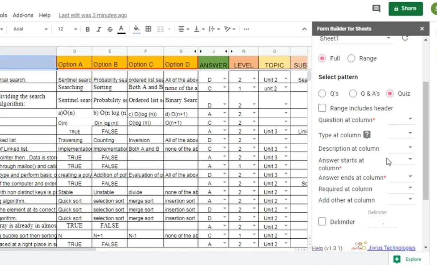Toggle bold formatting in toolbar
The image size is (437, 265).
(88, 29)
